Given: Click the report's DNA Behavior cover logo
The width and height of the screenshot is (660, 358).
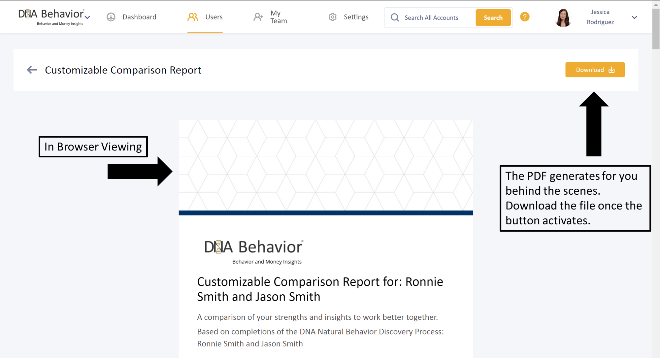Looking at the screenshot, I should (253, 252).
